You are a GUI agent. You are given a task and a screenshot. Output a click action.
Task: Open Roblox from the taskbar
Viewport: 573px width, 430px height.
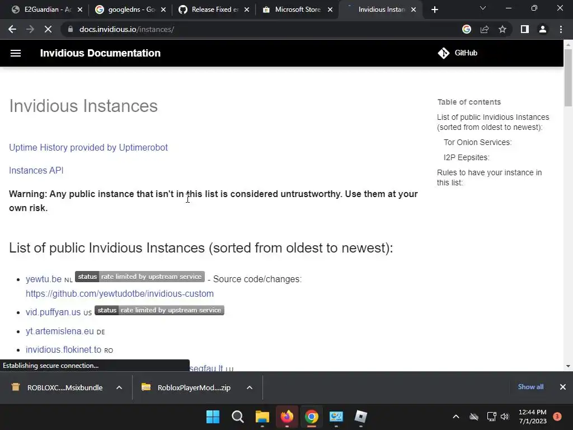point(361,417)
